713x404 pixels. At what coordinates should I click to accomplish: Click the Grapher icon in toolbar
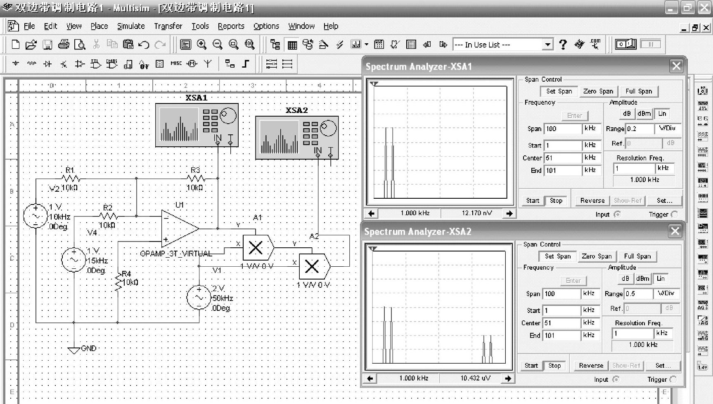tap(355, 45)
